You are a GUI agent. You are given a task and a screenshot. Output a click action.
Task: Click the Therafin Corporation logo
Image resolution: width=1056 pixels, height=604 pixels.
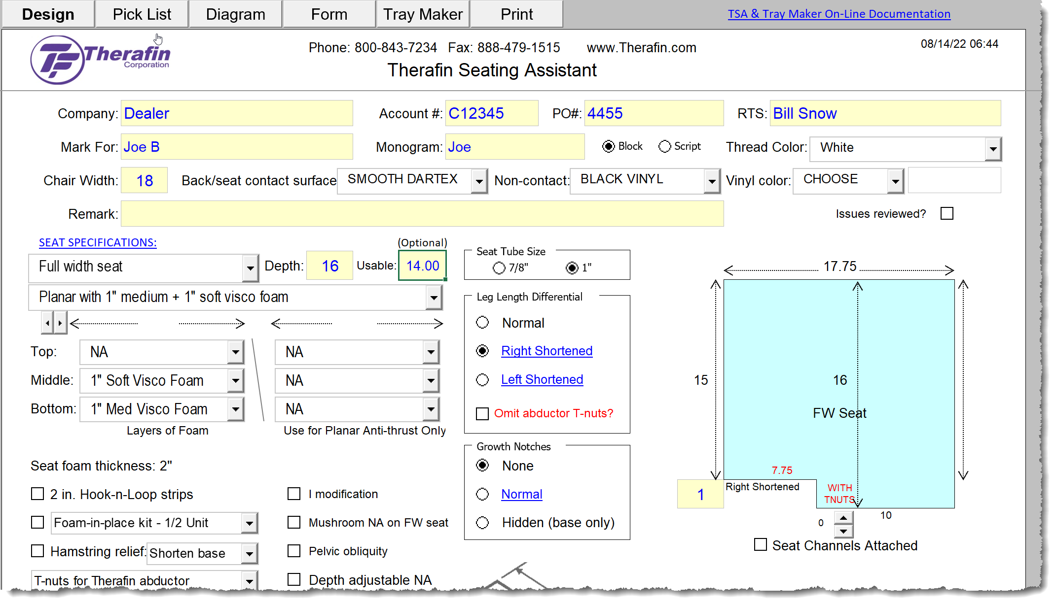100,60
